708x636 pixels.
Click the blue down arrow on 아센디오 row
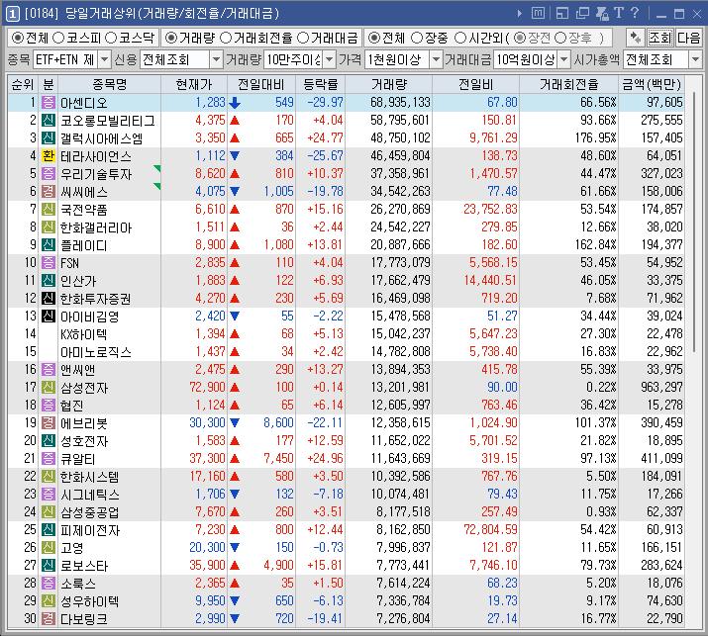[x=235, y=103]
